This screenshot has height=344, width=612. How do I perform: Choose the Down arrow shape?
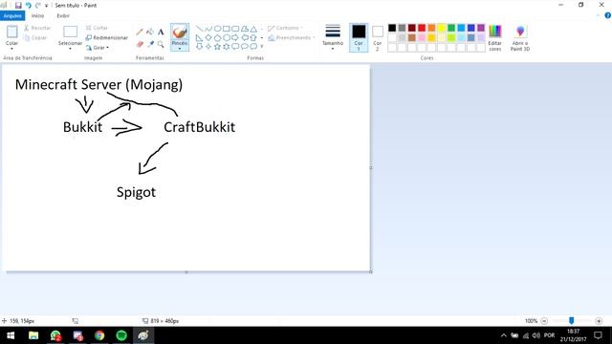[x=200, y=47]
